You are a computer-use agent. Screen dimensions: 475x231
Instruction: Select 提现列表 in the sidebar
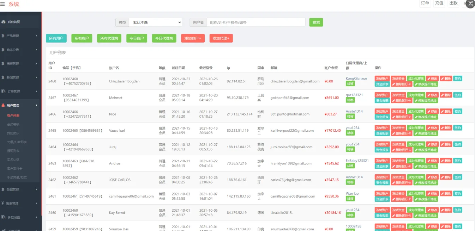click(x=13, y=151)
